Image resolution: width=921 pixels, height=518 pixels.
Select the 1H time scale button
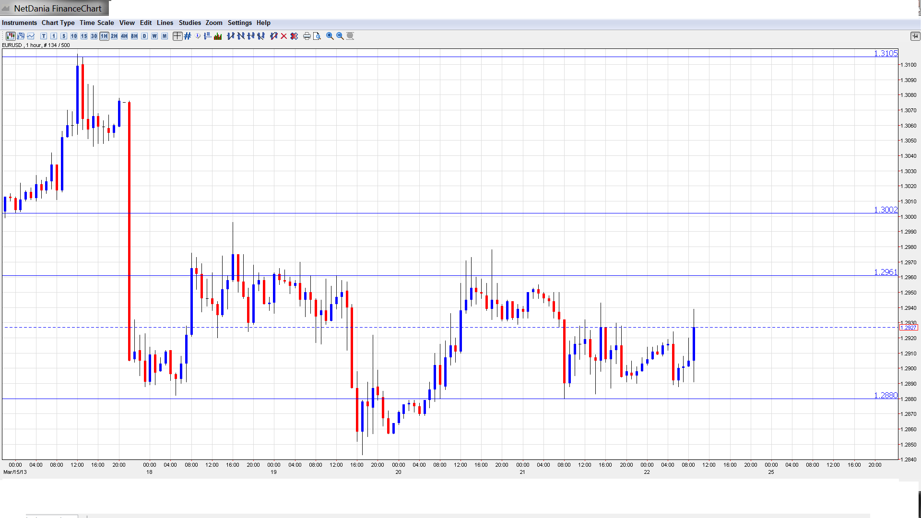tap(104, 36)
